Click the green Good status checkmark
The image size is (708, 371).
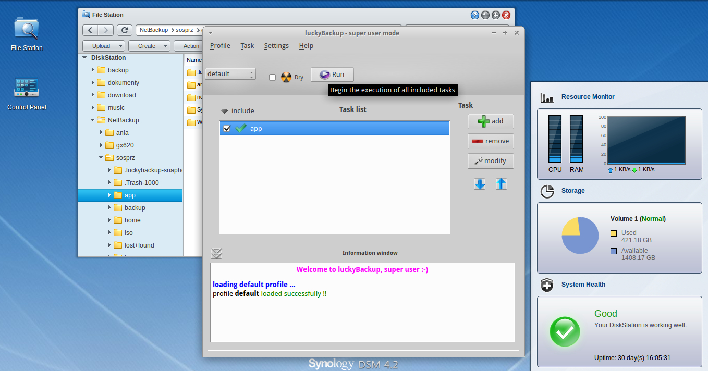tap(565, 332)
